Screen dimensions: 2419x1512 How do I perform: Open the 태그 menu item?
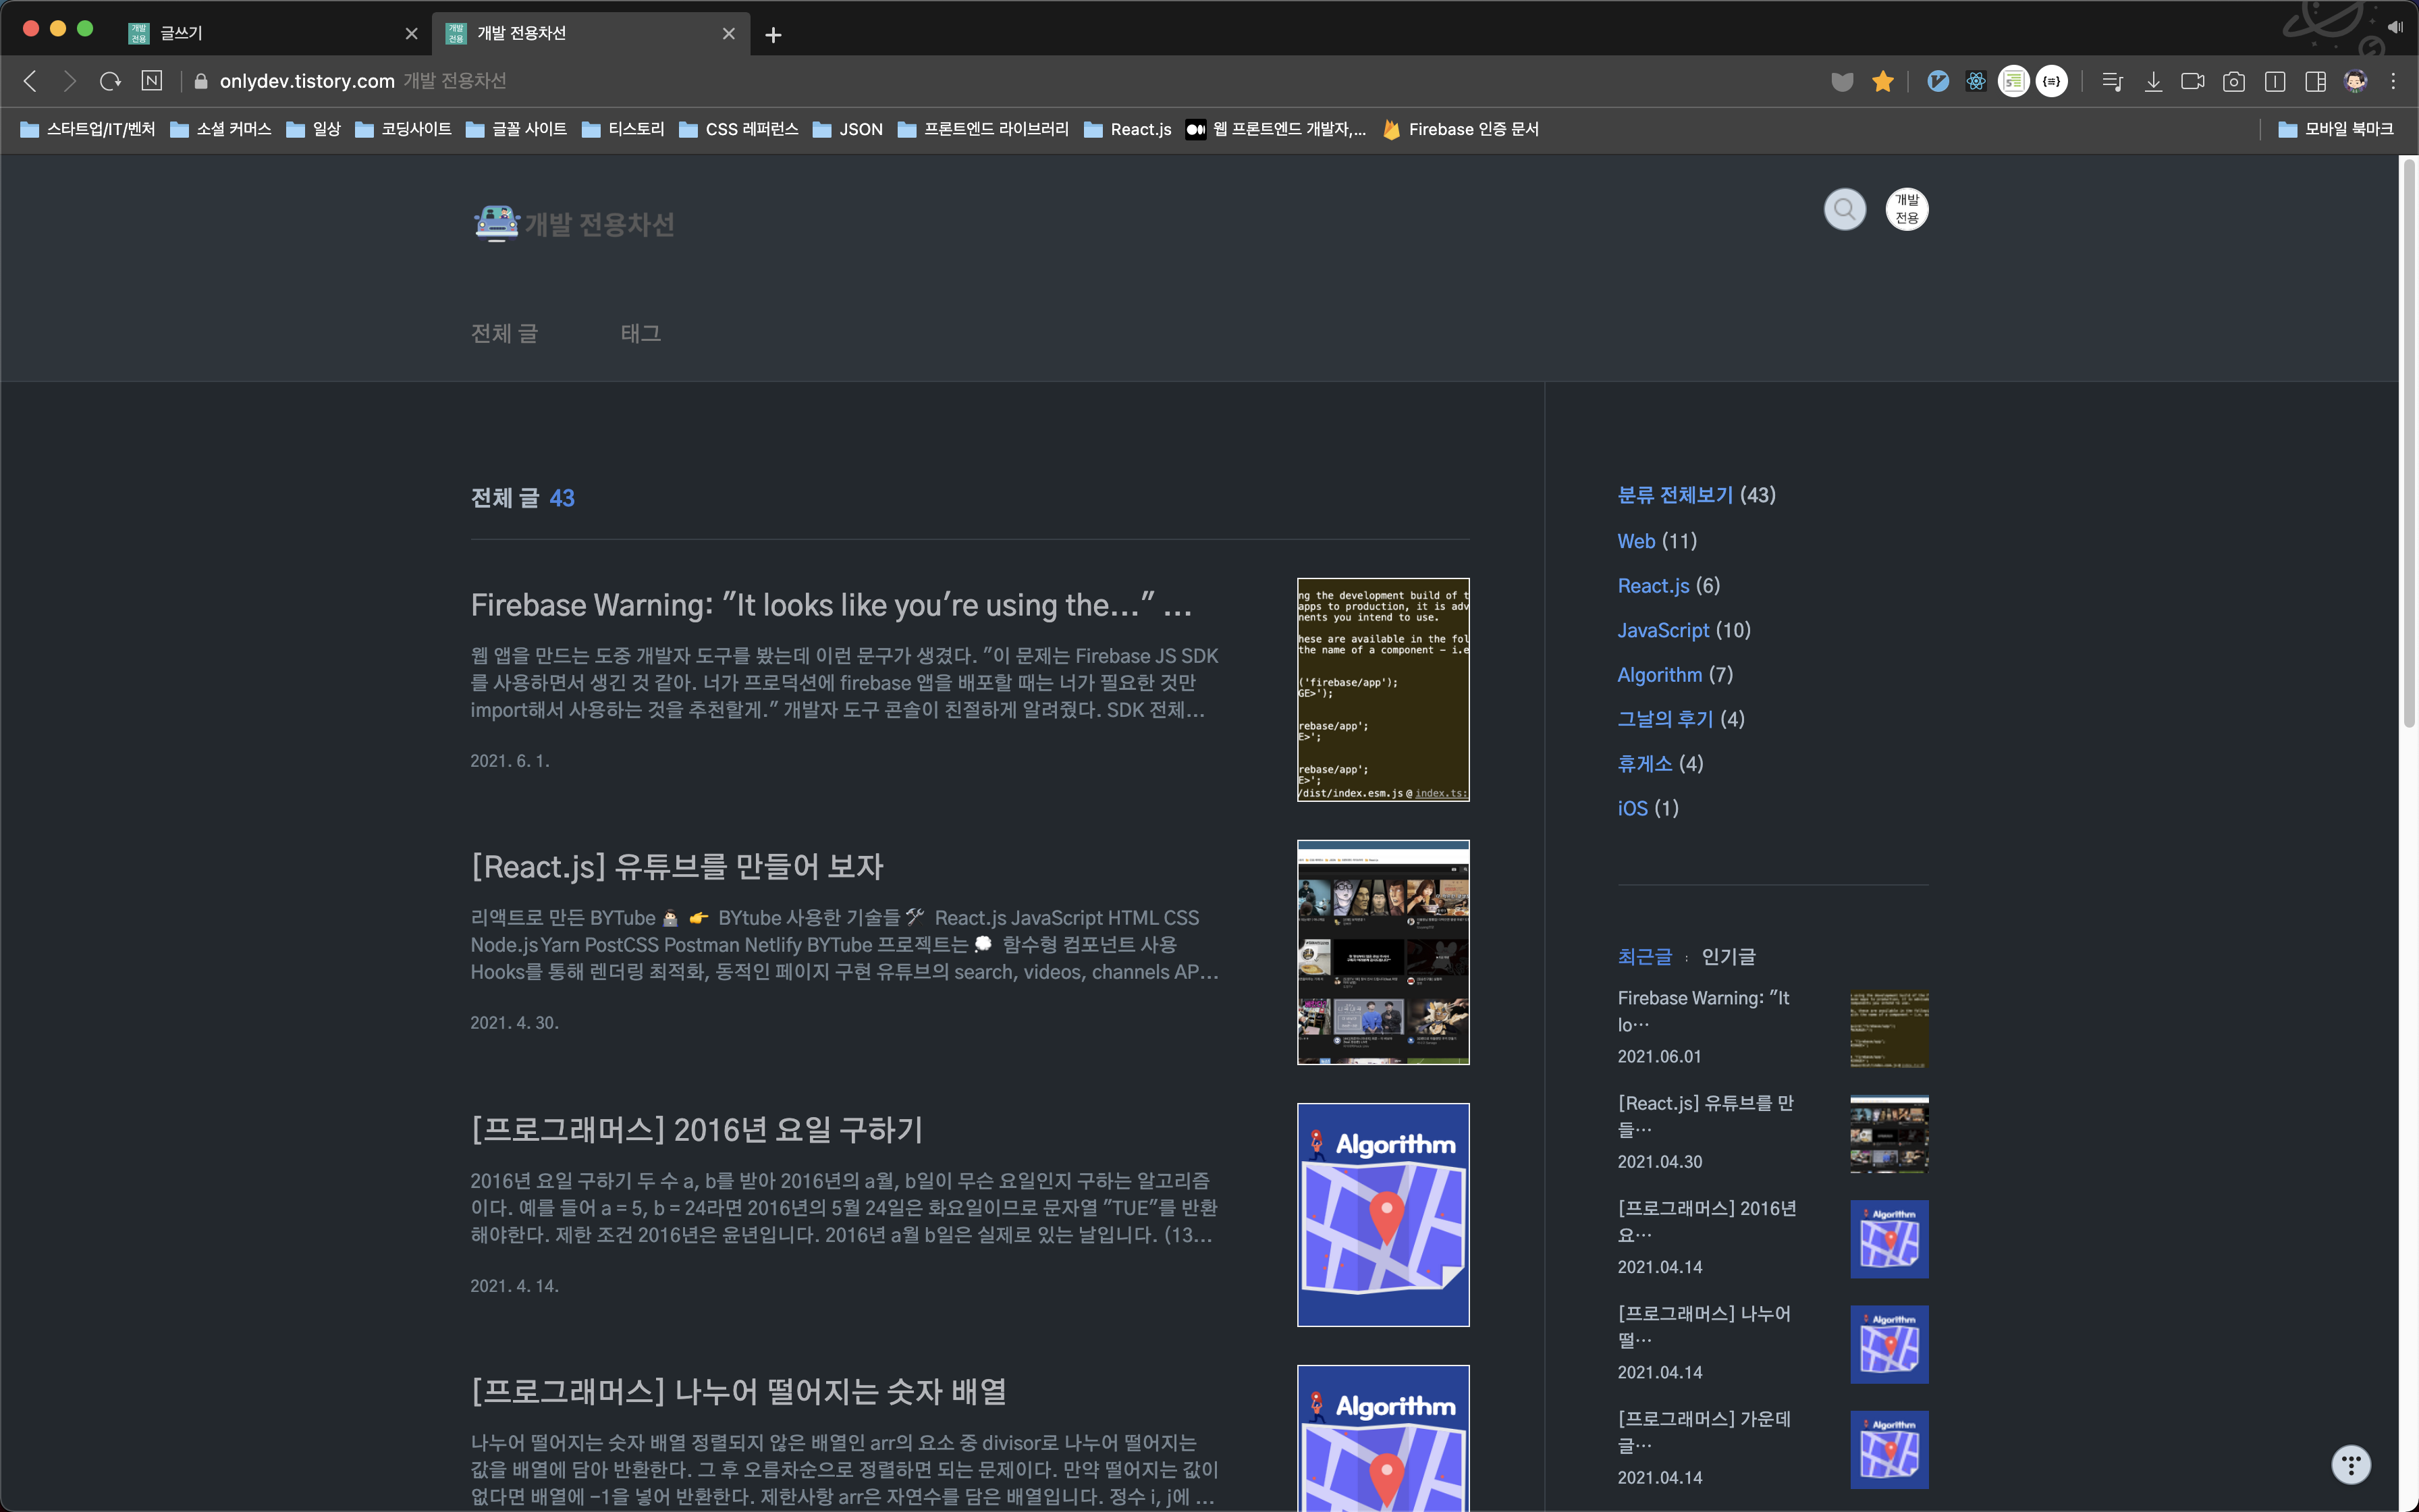tap(641, 333)
